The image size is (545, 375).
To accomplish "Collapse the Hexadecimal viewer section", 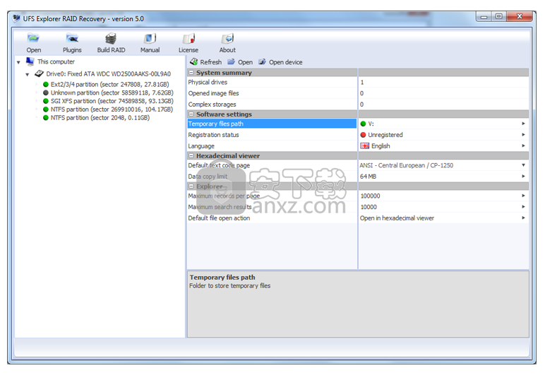I will click(x=191, y=155).
